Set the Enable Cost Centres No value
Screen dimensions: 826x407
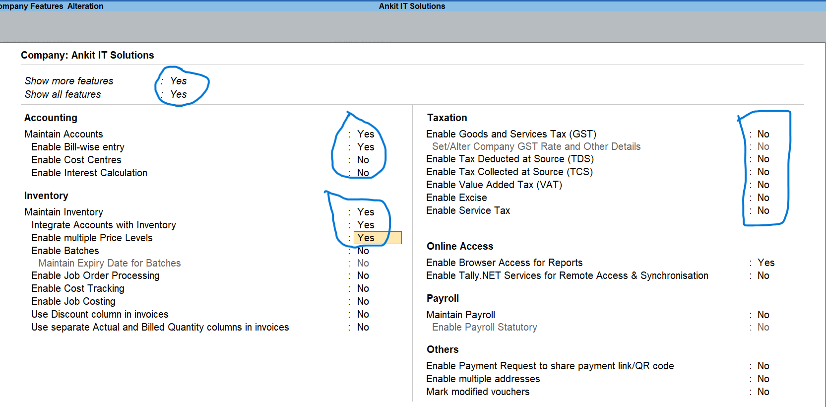363,160
